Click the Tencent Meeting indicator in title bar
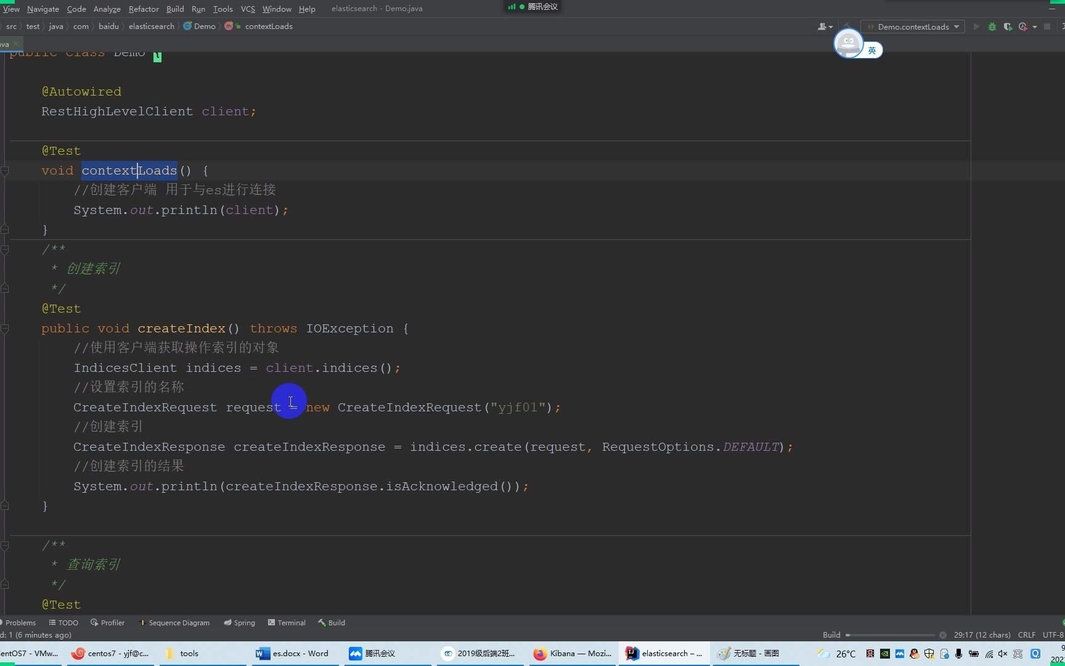The image size is (1065, 666). (532, 7)
